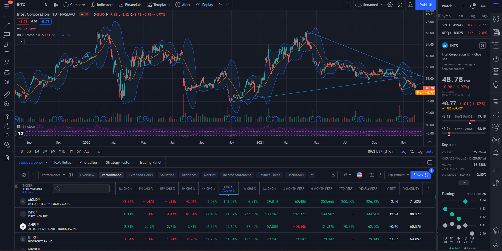Start bar Replay mode
502x251 pixels.
click(x=204, y=5)
